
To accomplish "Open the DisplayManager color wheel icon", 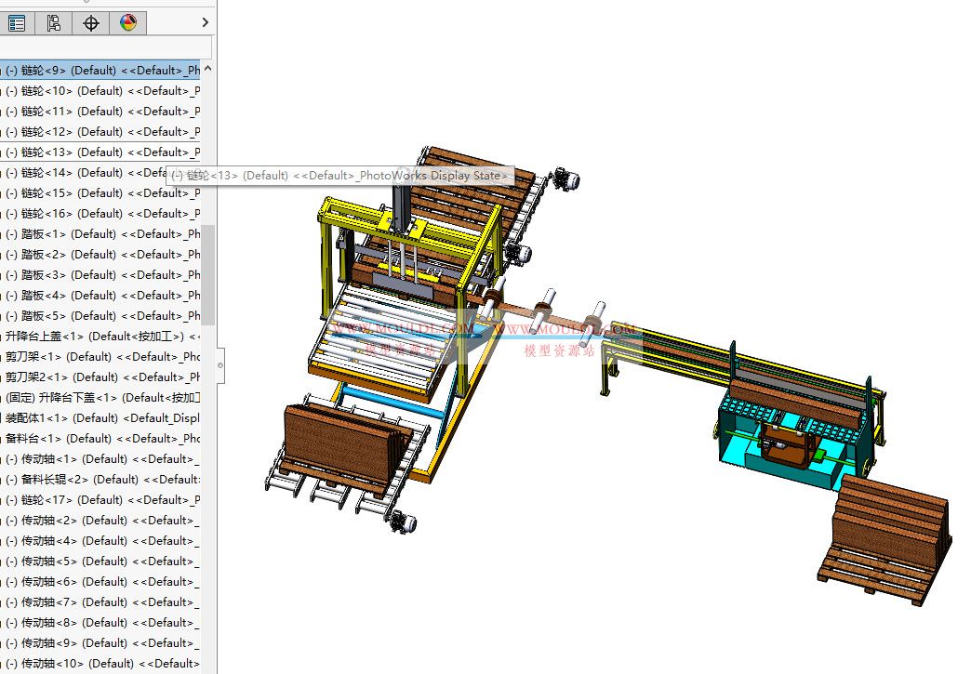I will click(x=127, y=22).
